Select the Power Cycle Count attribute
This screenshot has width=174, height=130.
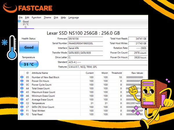[x=41, y=85]
